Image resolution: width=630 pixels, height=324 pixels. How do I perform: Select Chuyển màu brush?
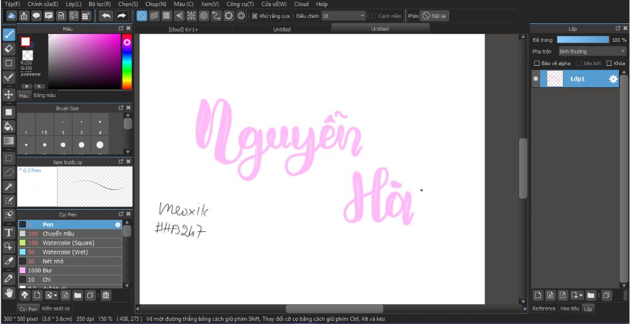click(x=70, y=234)
